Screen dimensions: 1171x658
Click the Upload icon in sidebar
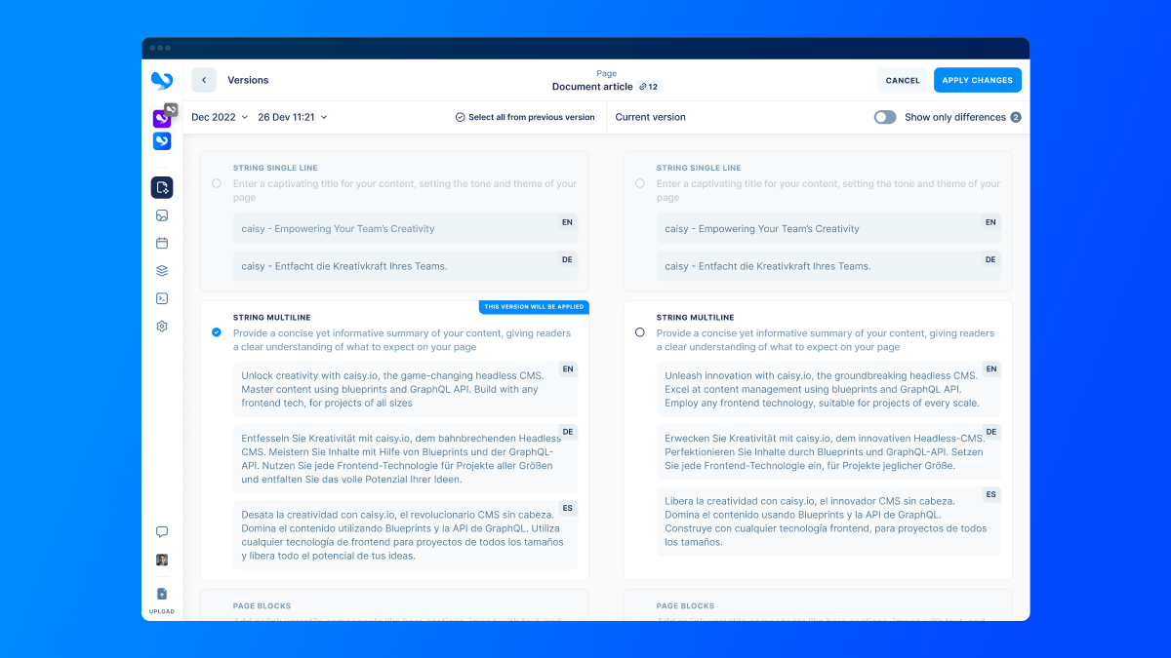[x=162, y=594]
